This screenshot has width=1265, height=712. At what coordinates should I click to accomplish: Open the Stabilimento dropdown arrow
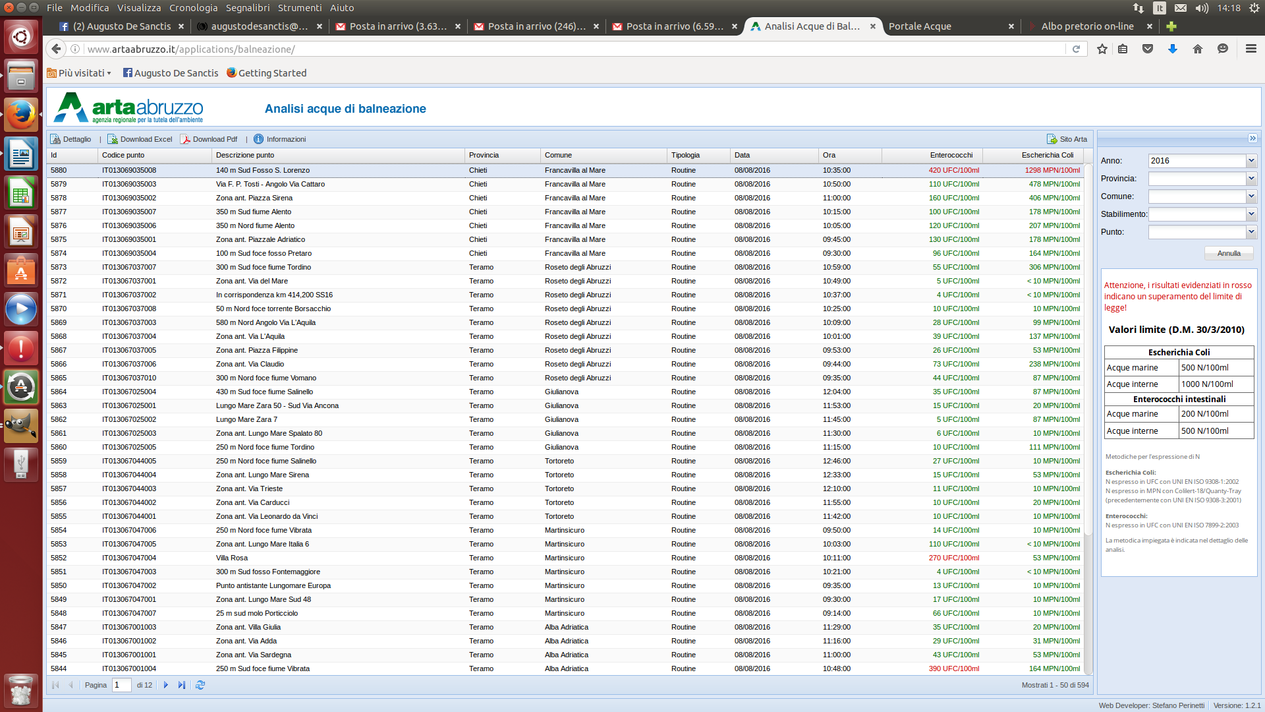coord(1251,214)
